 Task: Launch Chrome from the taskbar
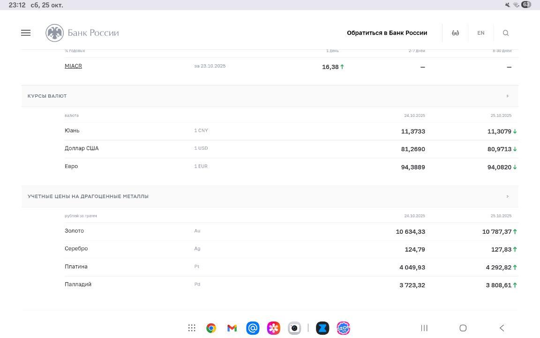pyautogui.click(x=211, y=328)
